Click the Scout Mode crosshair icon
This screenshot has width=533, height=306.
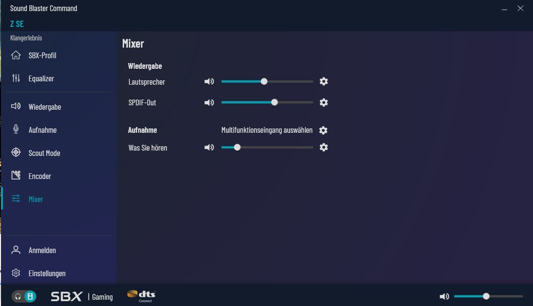tap(16, 153)
